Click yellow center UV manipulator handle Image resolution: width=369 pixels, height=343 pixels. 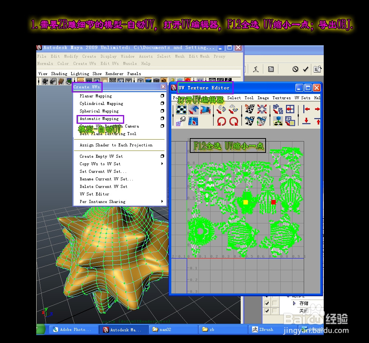point(246,202)
